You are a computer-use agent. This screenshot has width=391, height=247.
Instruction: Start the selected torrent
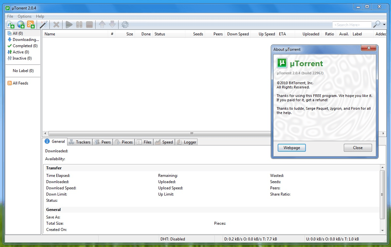[69, 24]
